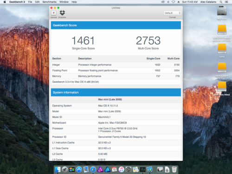The image size is (232, 174).
Task: Click the Integer single-core value 1632
Action: click(x=157, y=64)
